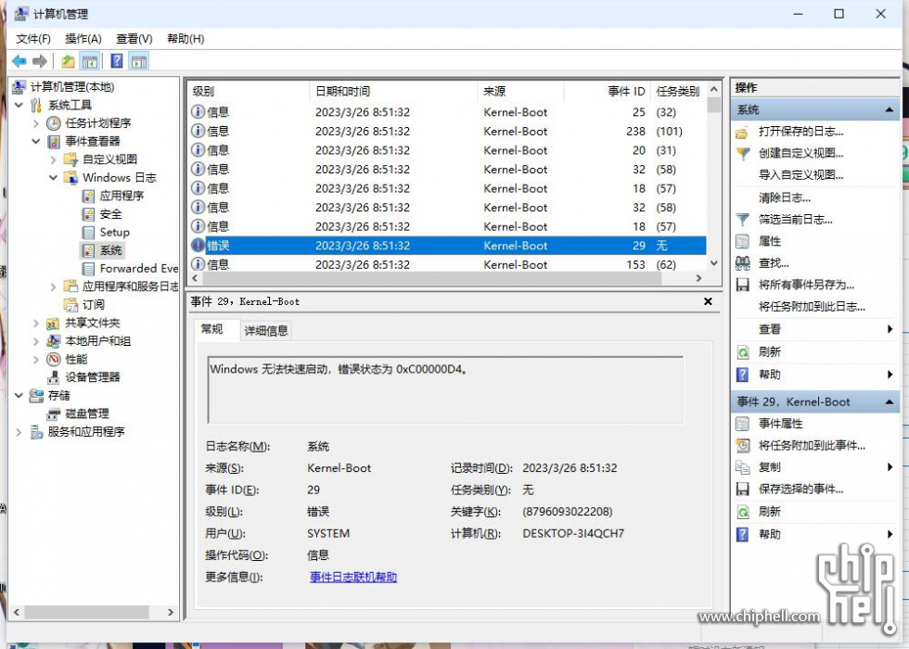Viewport: 909px width, 649px height.
Task: Open the 应用程序 log
Action: (122, 196)
